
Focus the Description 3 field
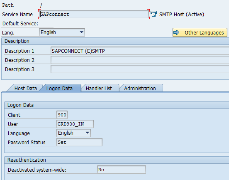click(140, 69)
